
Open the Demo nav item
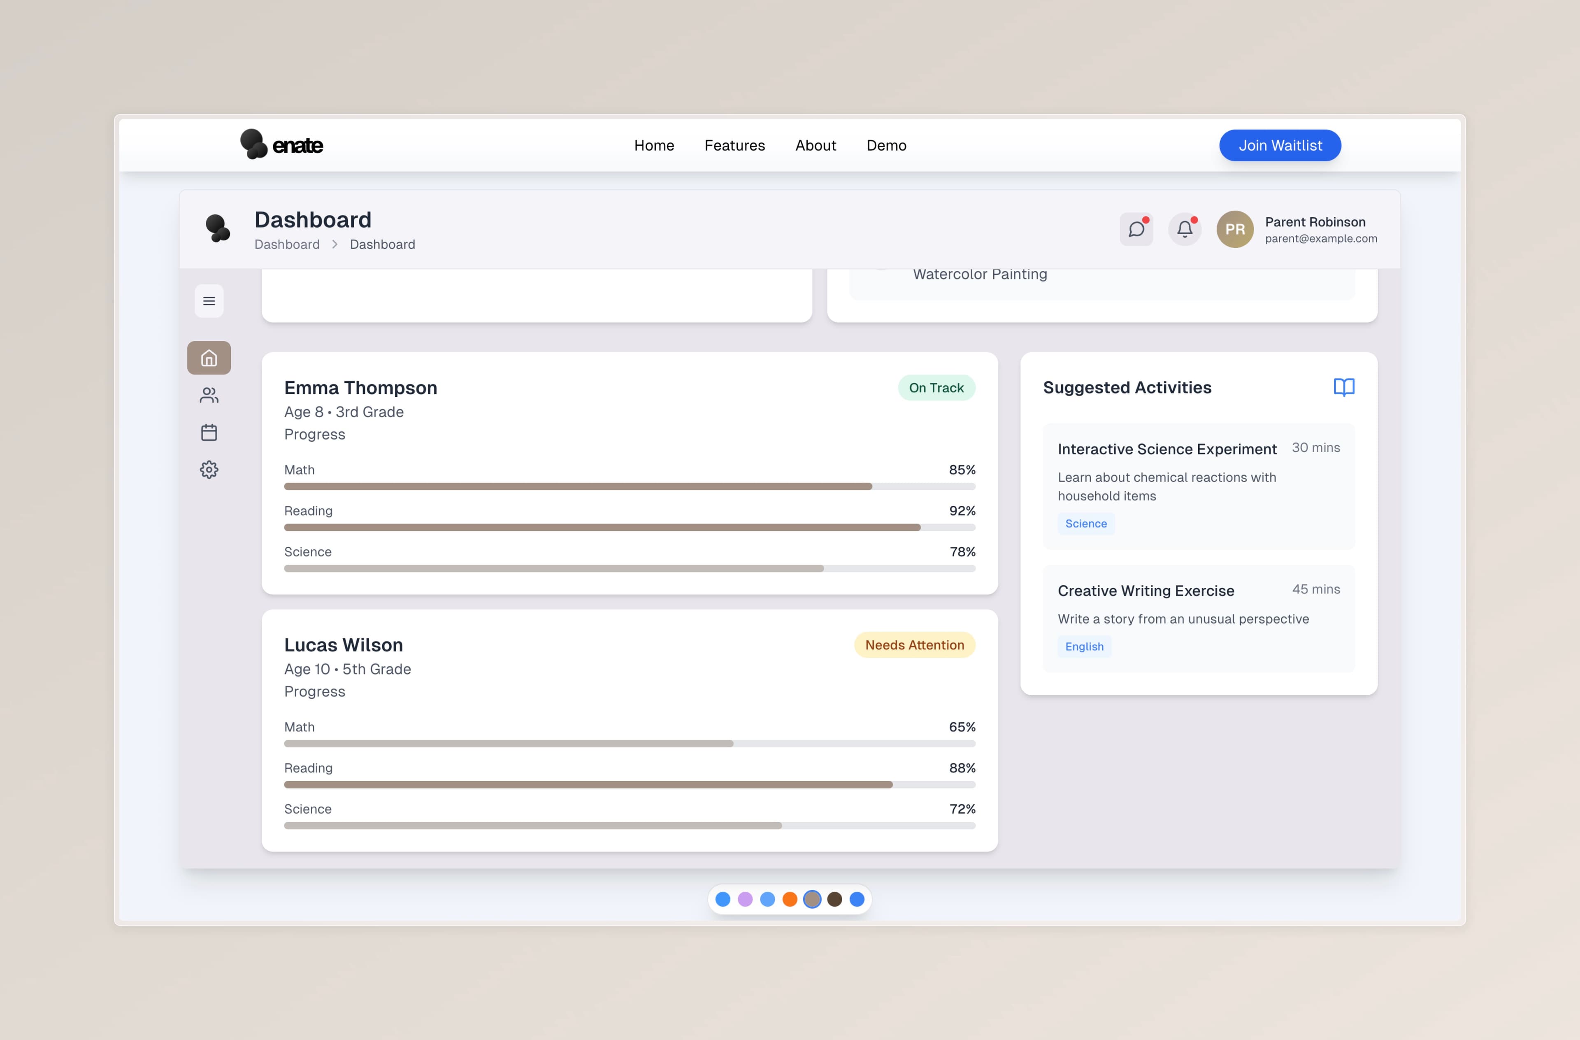coord(886,145)
